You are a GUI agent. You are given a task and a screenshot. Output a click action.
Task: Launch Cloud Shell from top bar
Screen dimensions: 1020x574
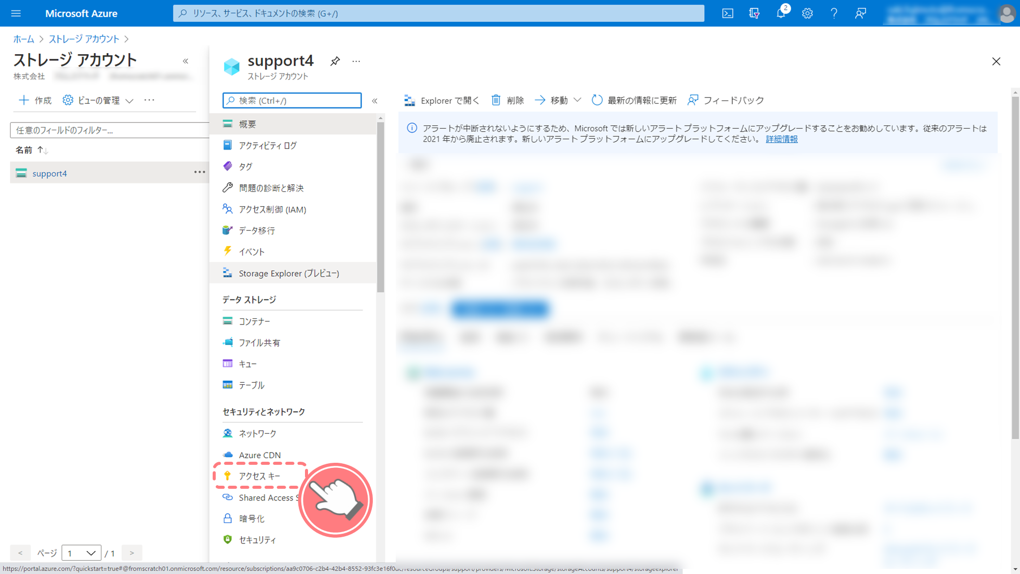(728, 13)
